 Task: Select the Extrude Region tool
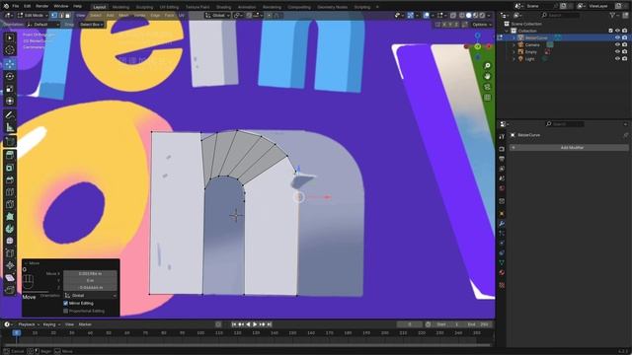point(10,155)
